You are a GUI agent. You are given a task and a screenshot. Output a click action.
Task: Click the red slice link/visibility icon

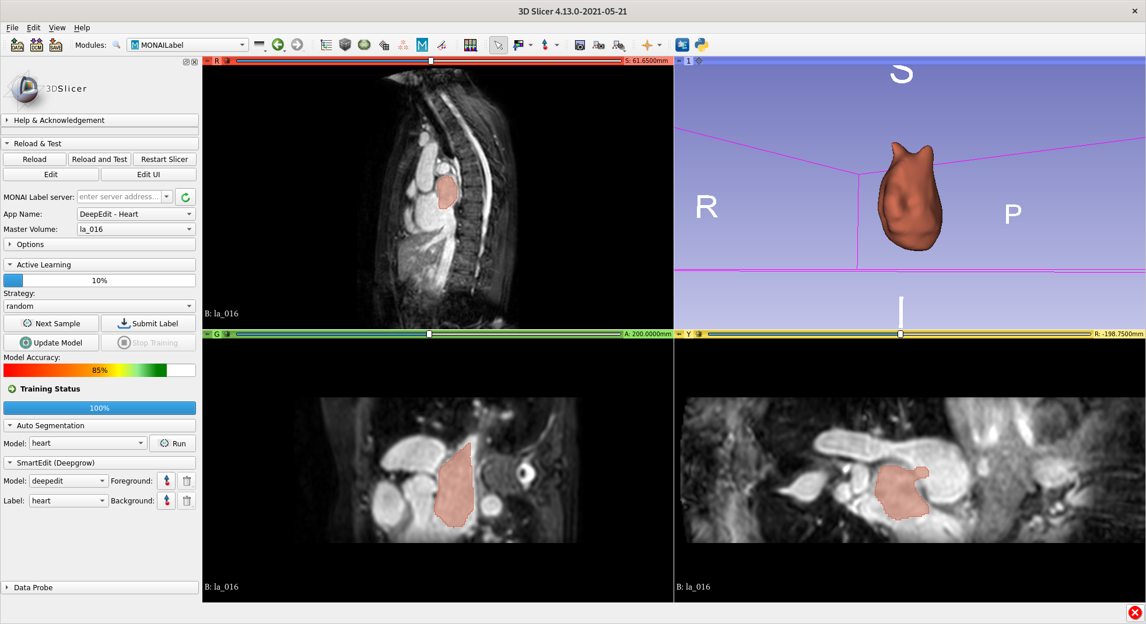[x=227, y=61]
